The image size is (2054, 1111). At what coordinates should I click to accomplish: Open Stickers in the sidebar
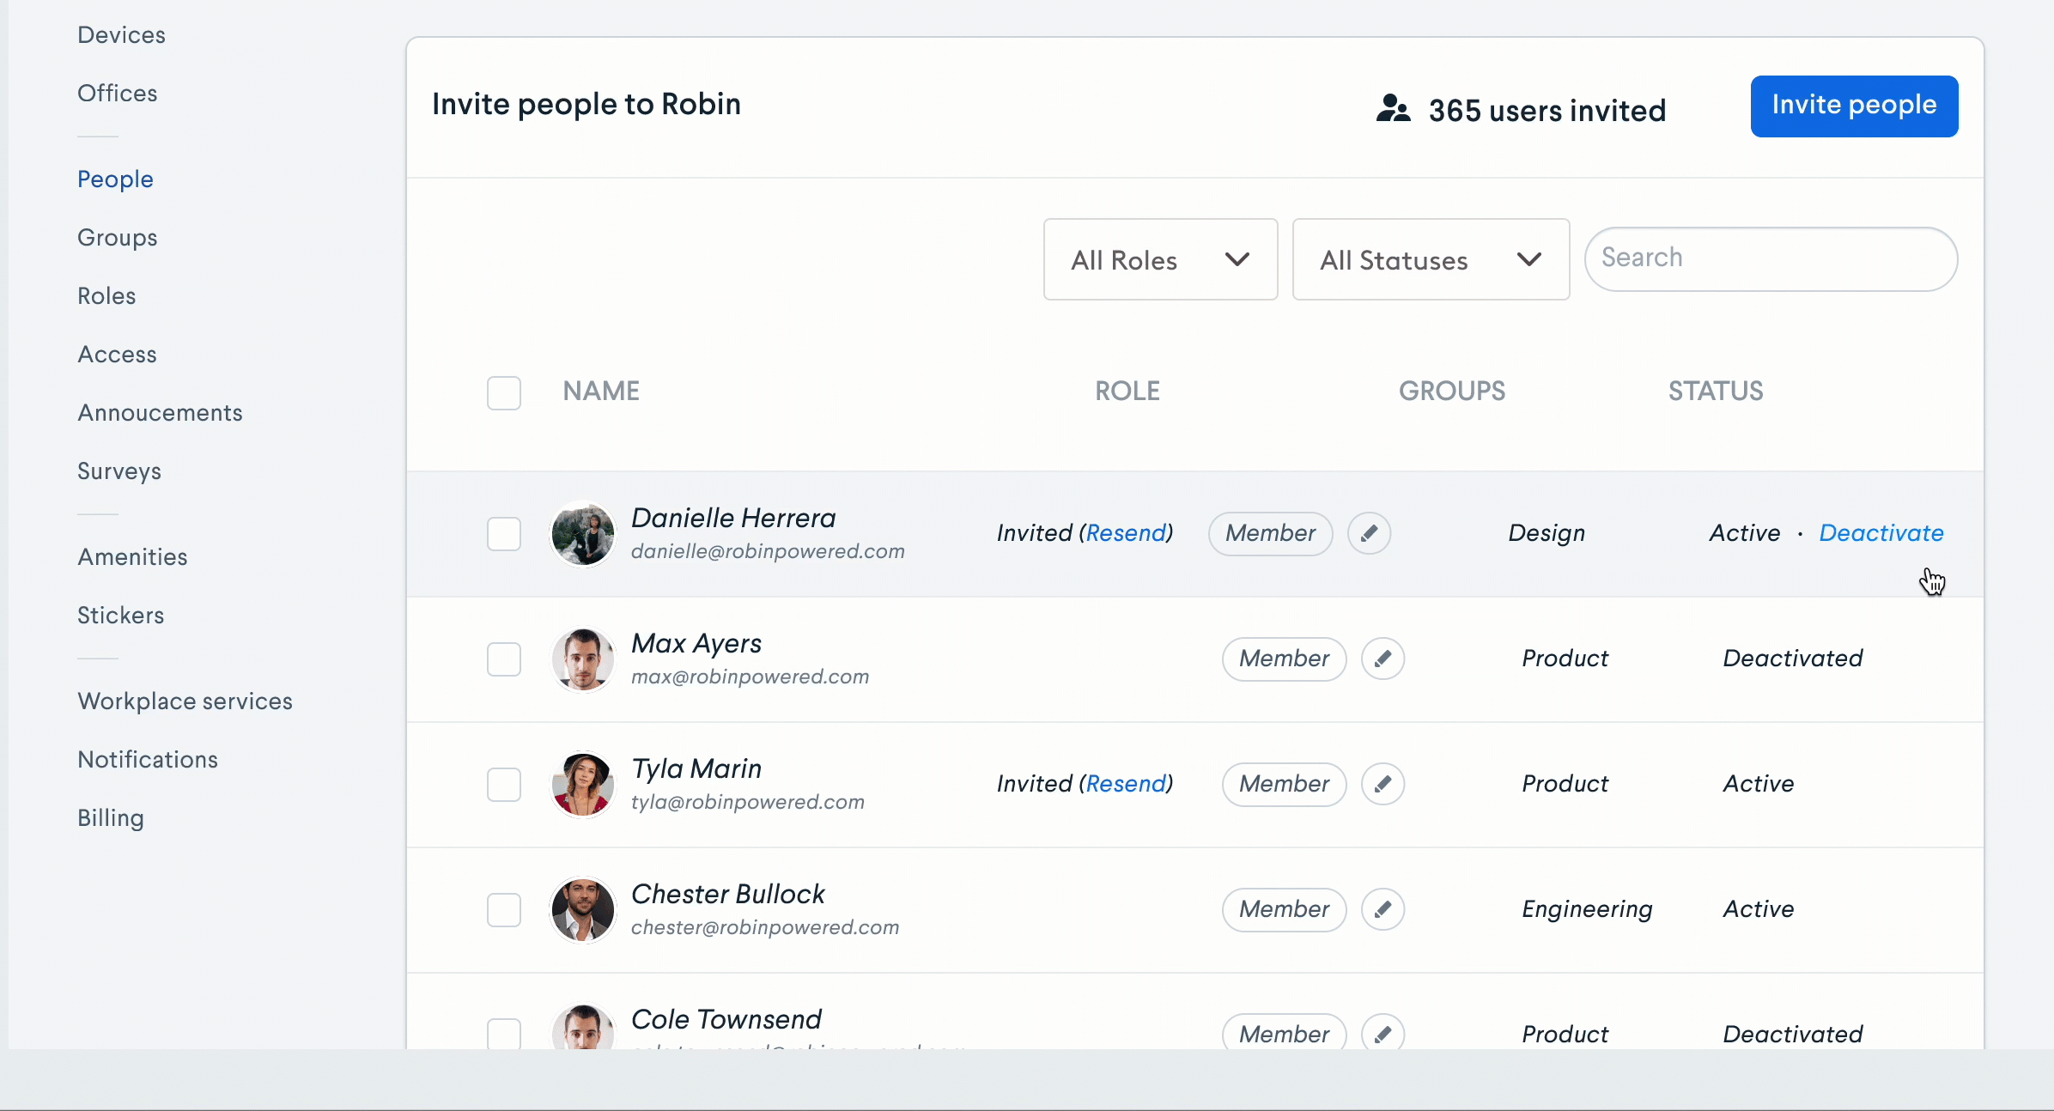pyautogui.click(x=120, y=615)
